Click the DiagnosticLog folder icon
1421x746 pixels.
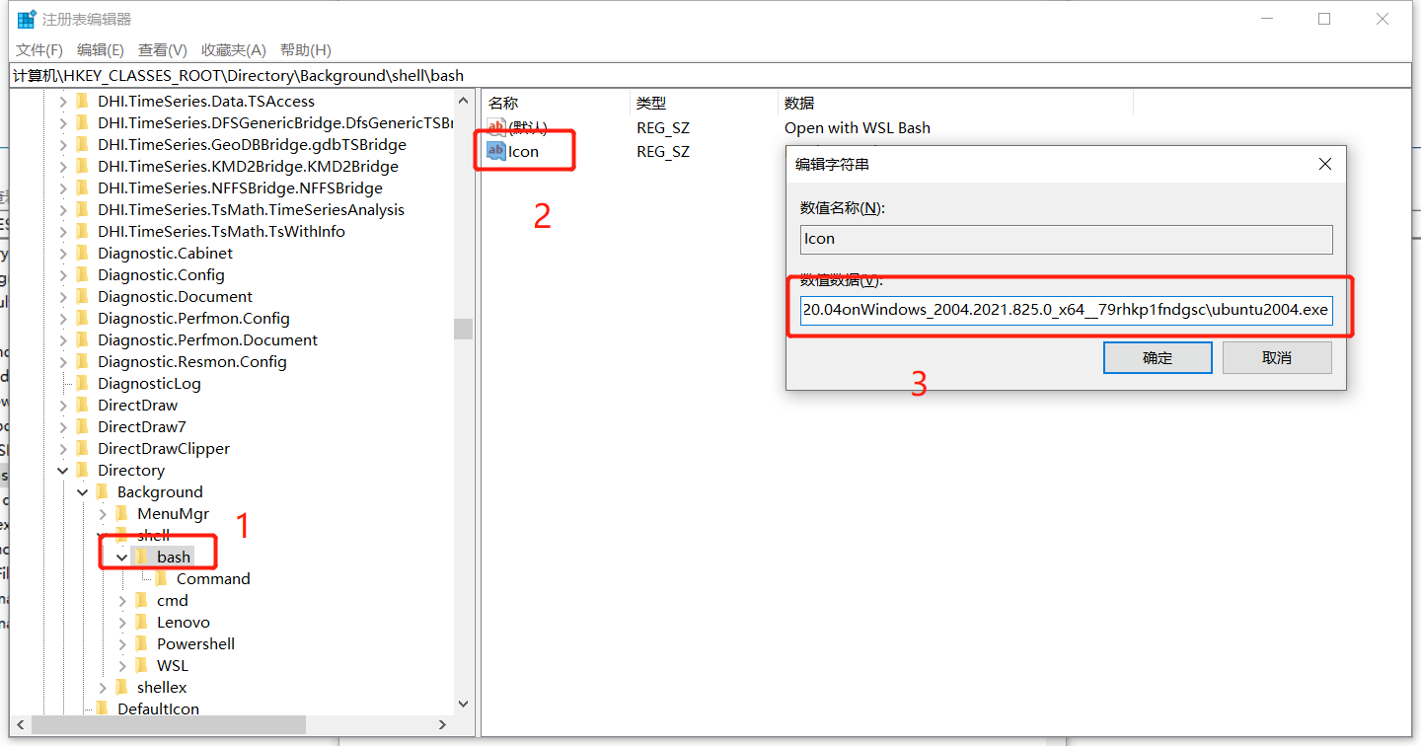click(x=82, y=383)
